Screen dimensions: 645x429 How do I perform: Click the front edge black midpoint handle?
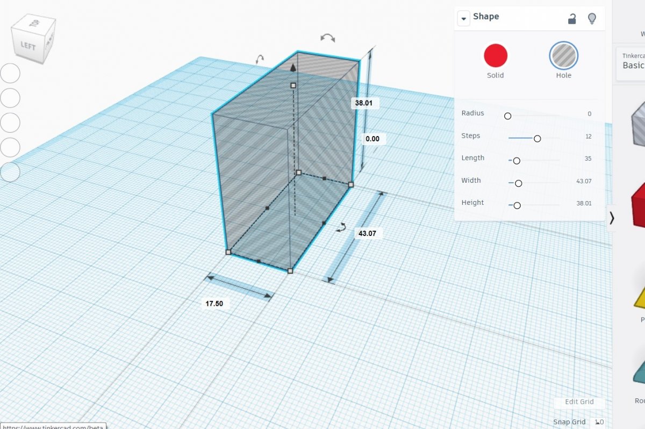[259, 261]
